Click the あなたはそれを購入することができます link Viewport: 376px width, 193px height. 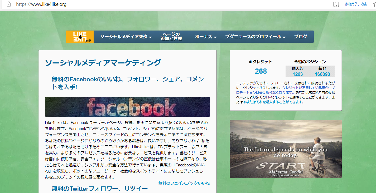(x=273, y=102)
